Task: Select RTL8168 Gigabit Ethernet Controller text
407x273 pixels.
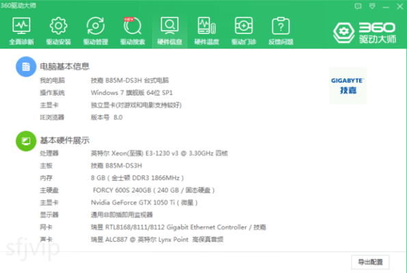Action: 179,227
